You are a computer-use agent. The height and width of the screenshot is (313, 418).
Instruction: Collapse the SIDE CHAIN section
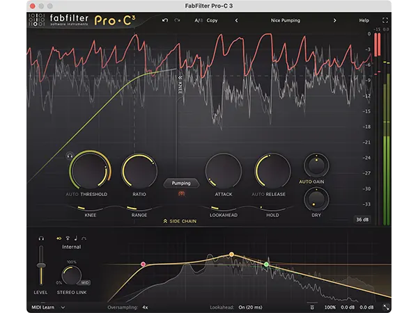pos(180,221)
